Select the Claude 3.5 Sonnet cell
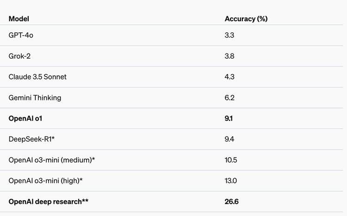The image size is (347, 216). point(37,77)
